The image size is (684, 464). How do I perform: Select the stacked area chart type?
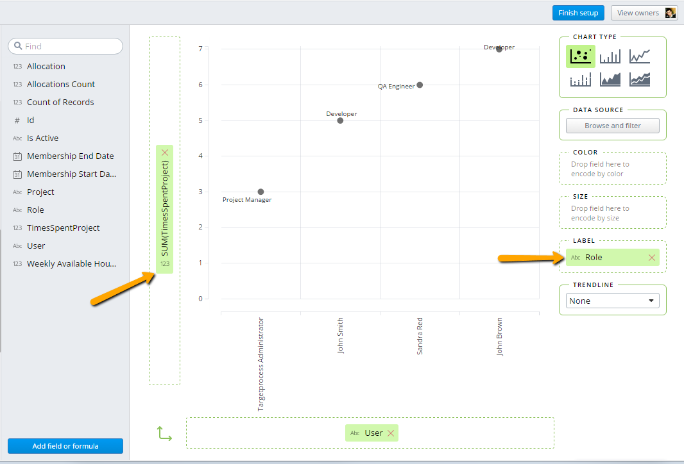coord(640,79)
